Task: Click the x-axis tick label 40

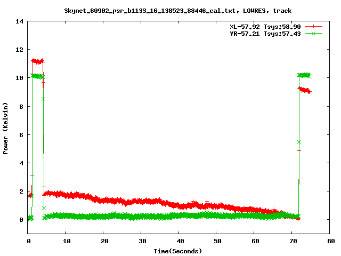Action: (180, 241)
